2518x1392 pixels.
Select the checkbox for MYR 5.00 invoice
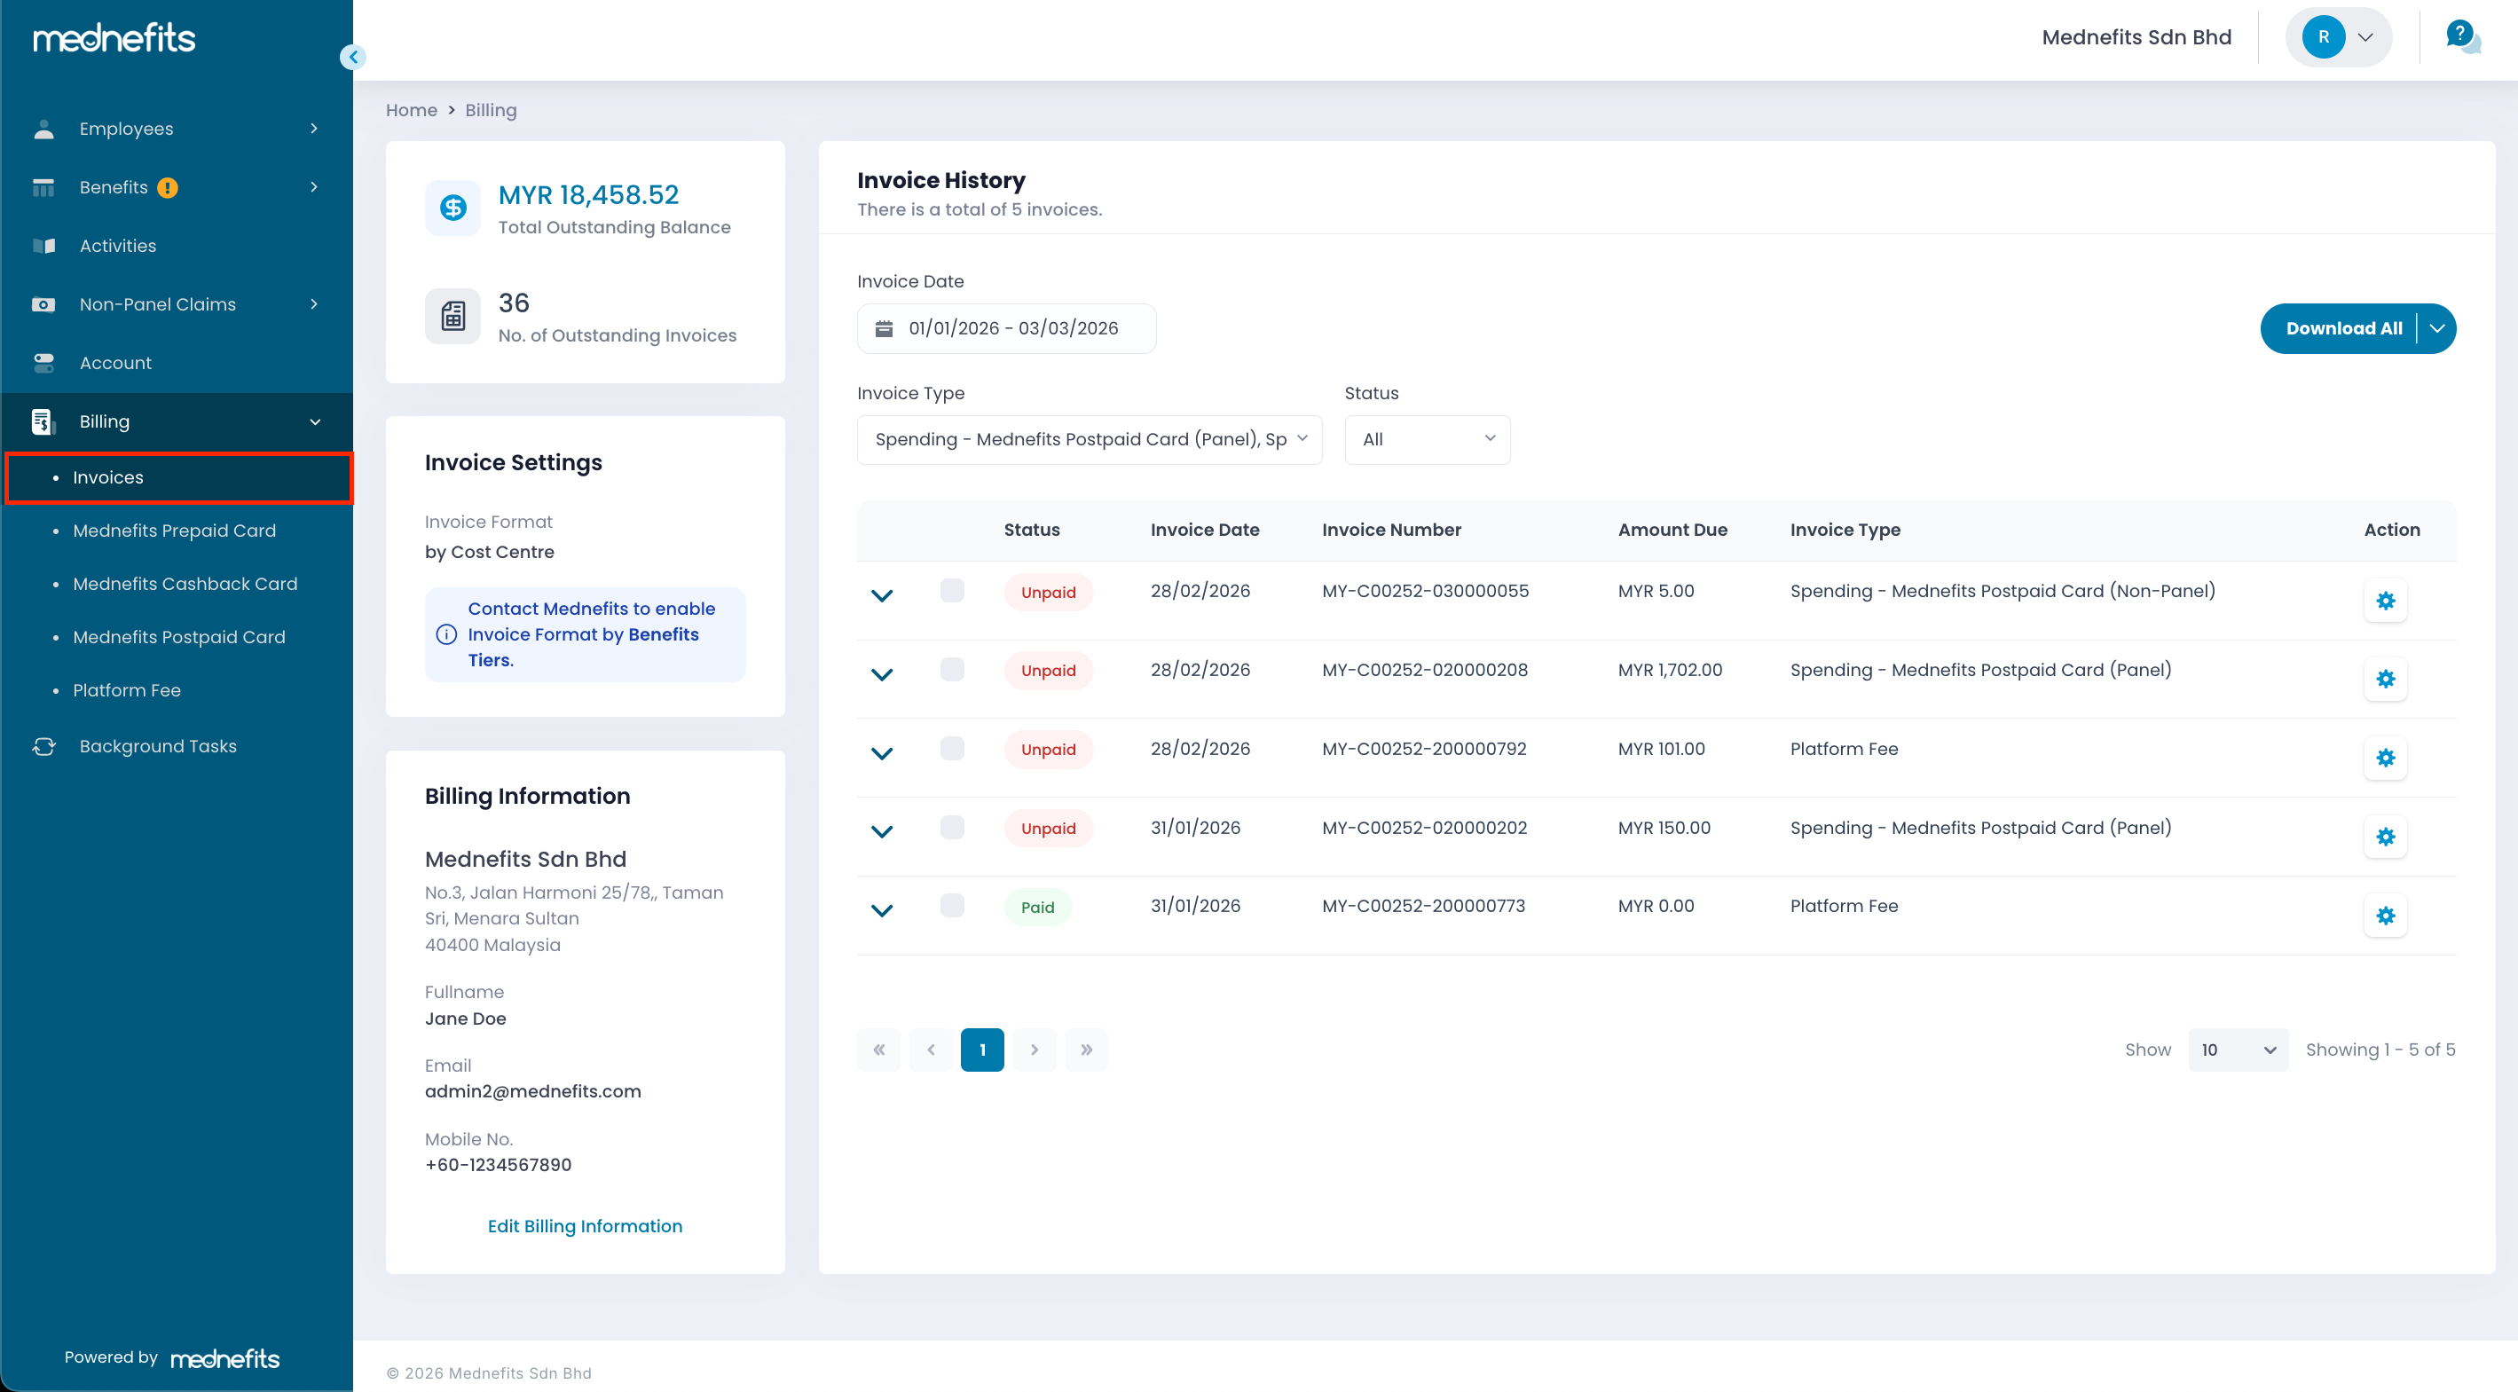click(x=951, y=591)
